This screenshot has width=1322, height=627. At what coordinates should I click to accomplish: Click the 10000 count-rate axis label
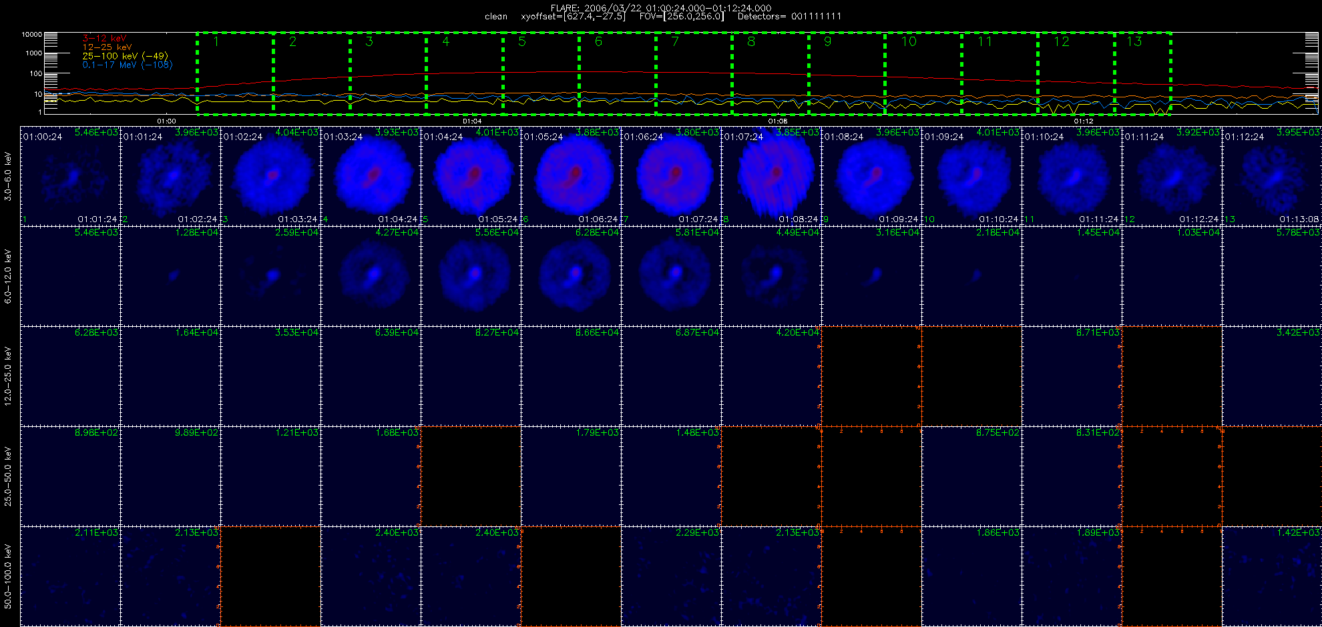(x=31, y=34)
